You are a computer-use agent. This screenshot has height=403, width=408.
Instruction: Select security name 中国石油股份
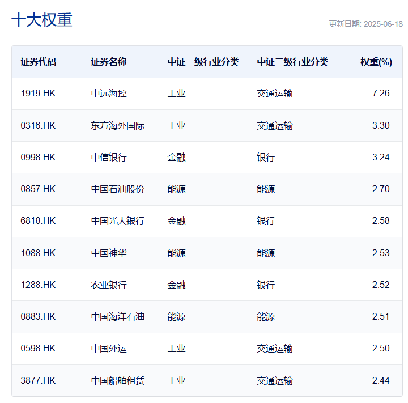[x=118, y=189]
